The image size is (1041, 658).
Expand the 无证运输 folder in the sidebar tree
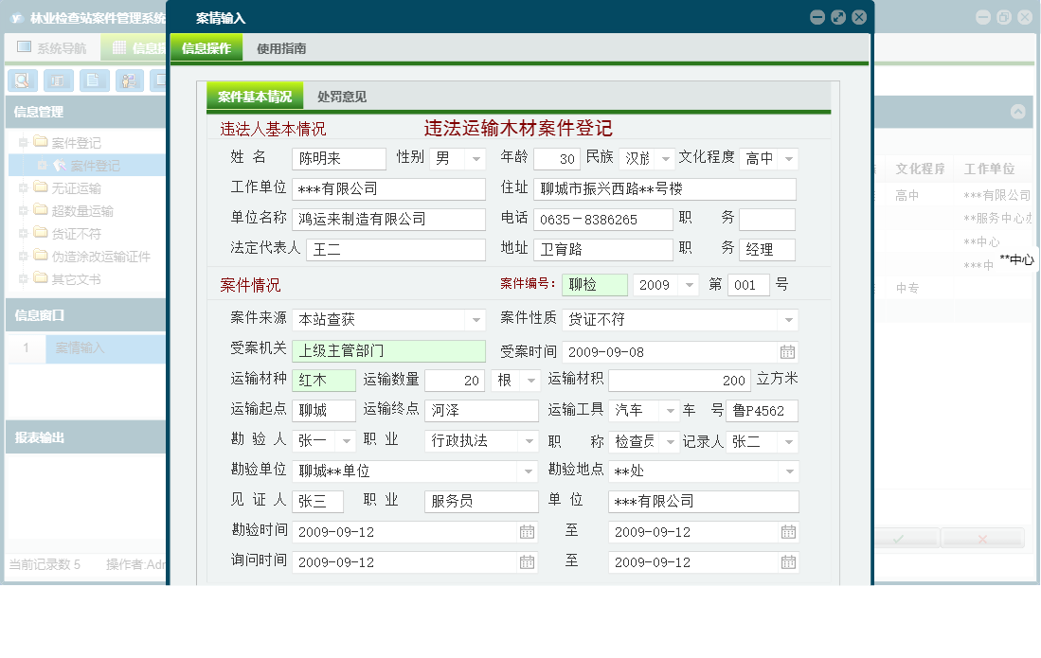pos(22,187)
